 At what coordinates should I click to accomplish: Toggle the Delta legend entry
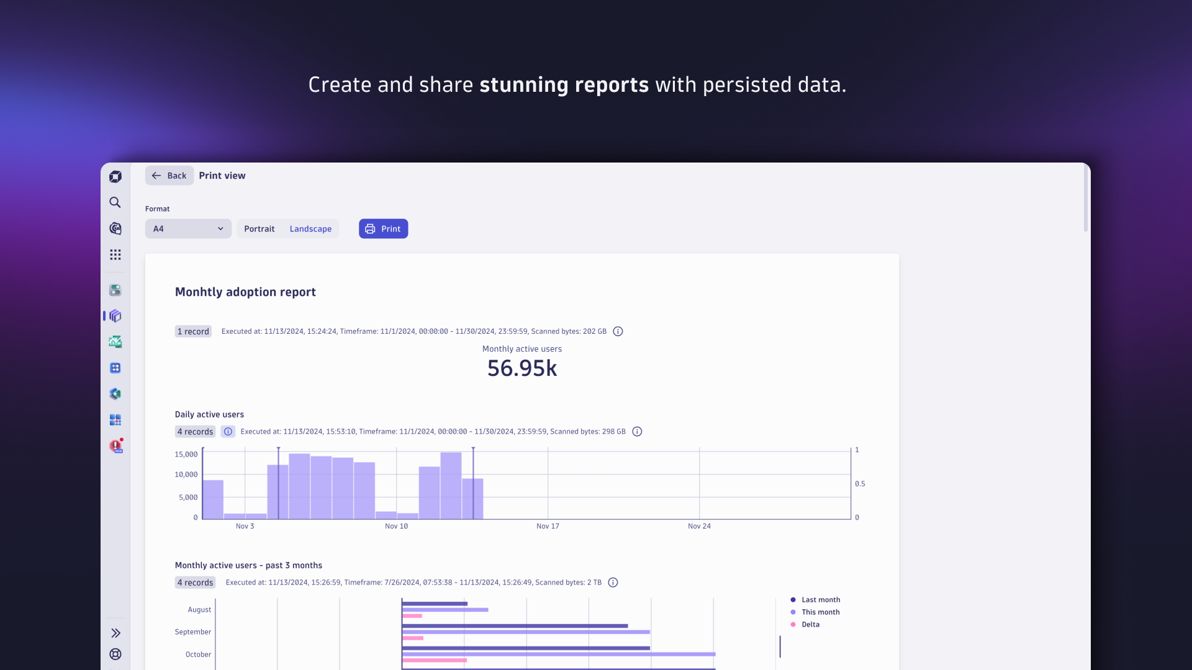805,625
